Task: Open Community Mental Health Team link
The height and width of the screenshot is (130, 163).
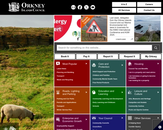Action: coord(105,79)
